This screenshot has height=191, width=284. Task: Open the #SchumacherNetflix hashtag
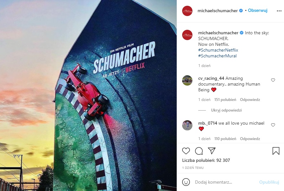218,50
